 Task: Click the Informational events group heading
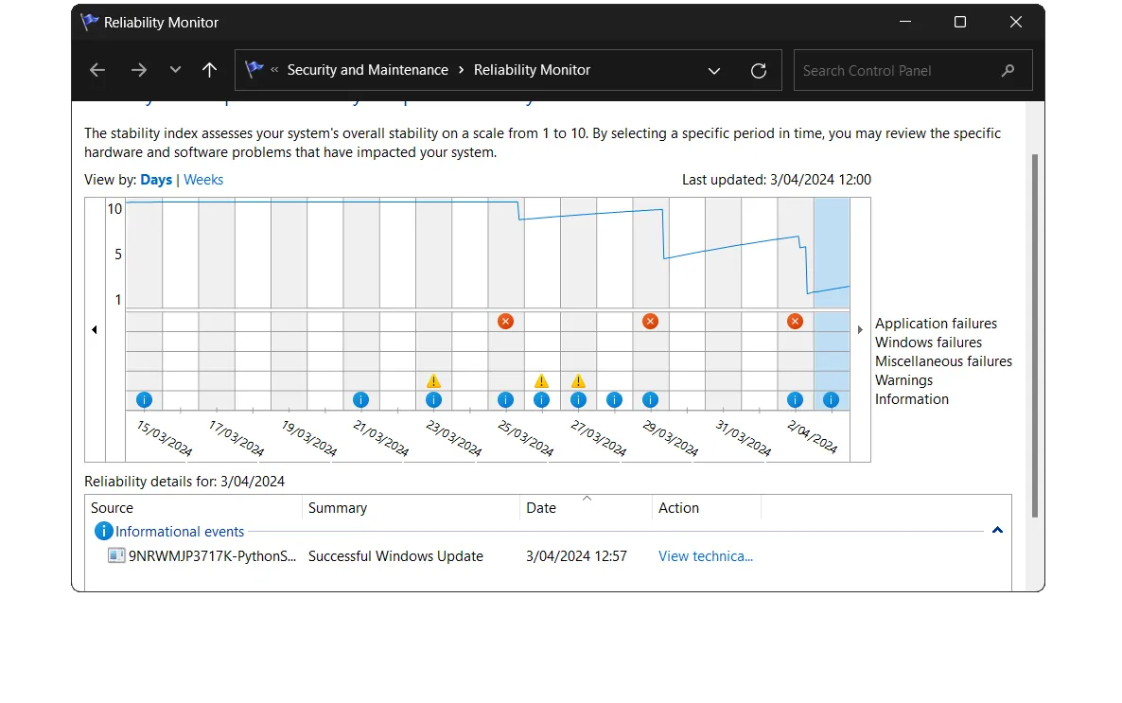point(180,531)
